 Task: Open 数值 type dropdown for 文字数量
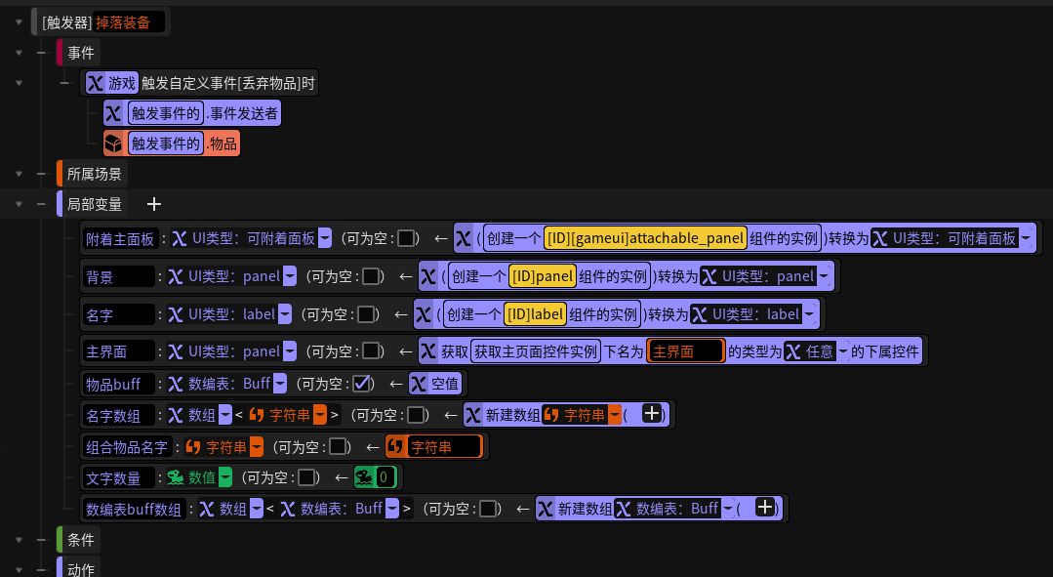point(225,477)
